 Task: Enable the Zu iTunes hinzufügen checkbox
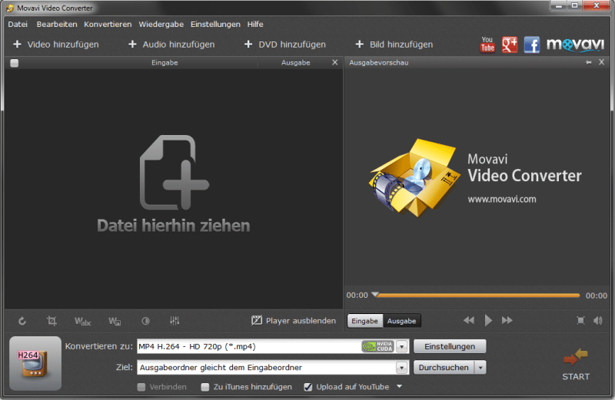click(x=205, y=387)
